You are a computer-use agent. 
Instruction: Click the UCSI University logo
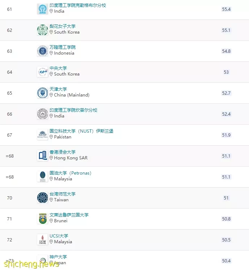tap(43, 240)
